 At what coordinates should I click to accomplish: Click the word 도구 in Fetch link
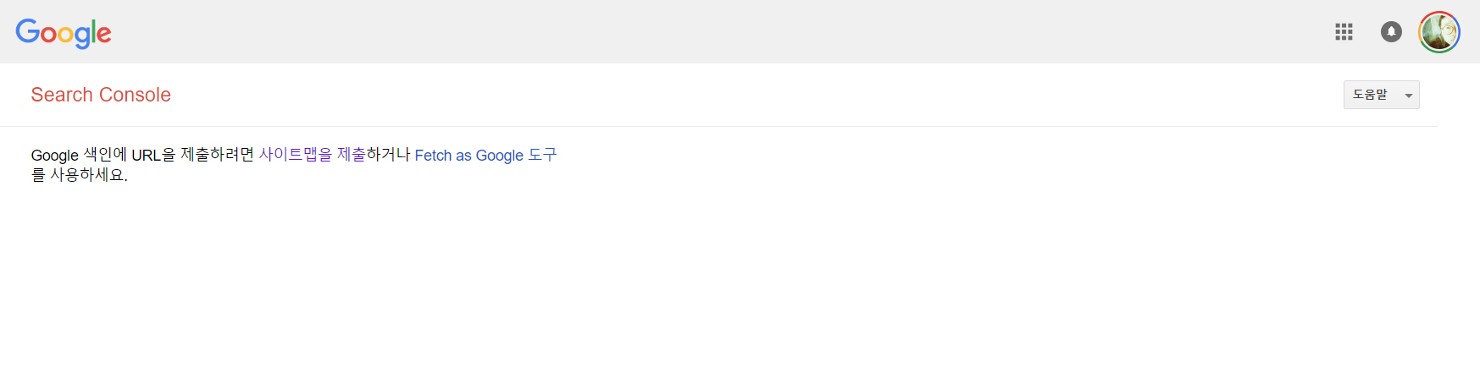(x=542, y=155)
